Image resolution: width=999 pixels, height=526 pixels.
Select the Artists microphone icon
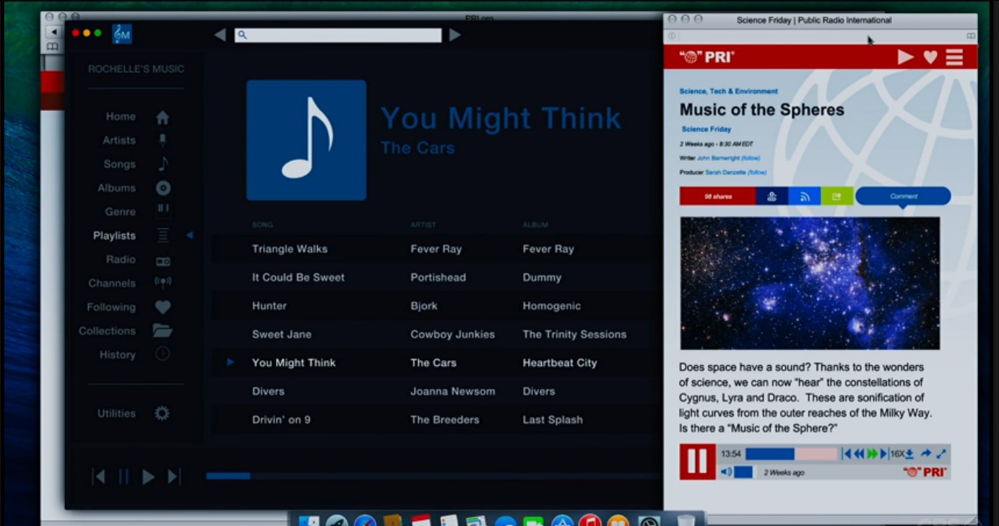[163, 140]
